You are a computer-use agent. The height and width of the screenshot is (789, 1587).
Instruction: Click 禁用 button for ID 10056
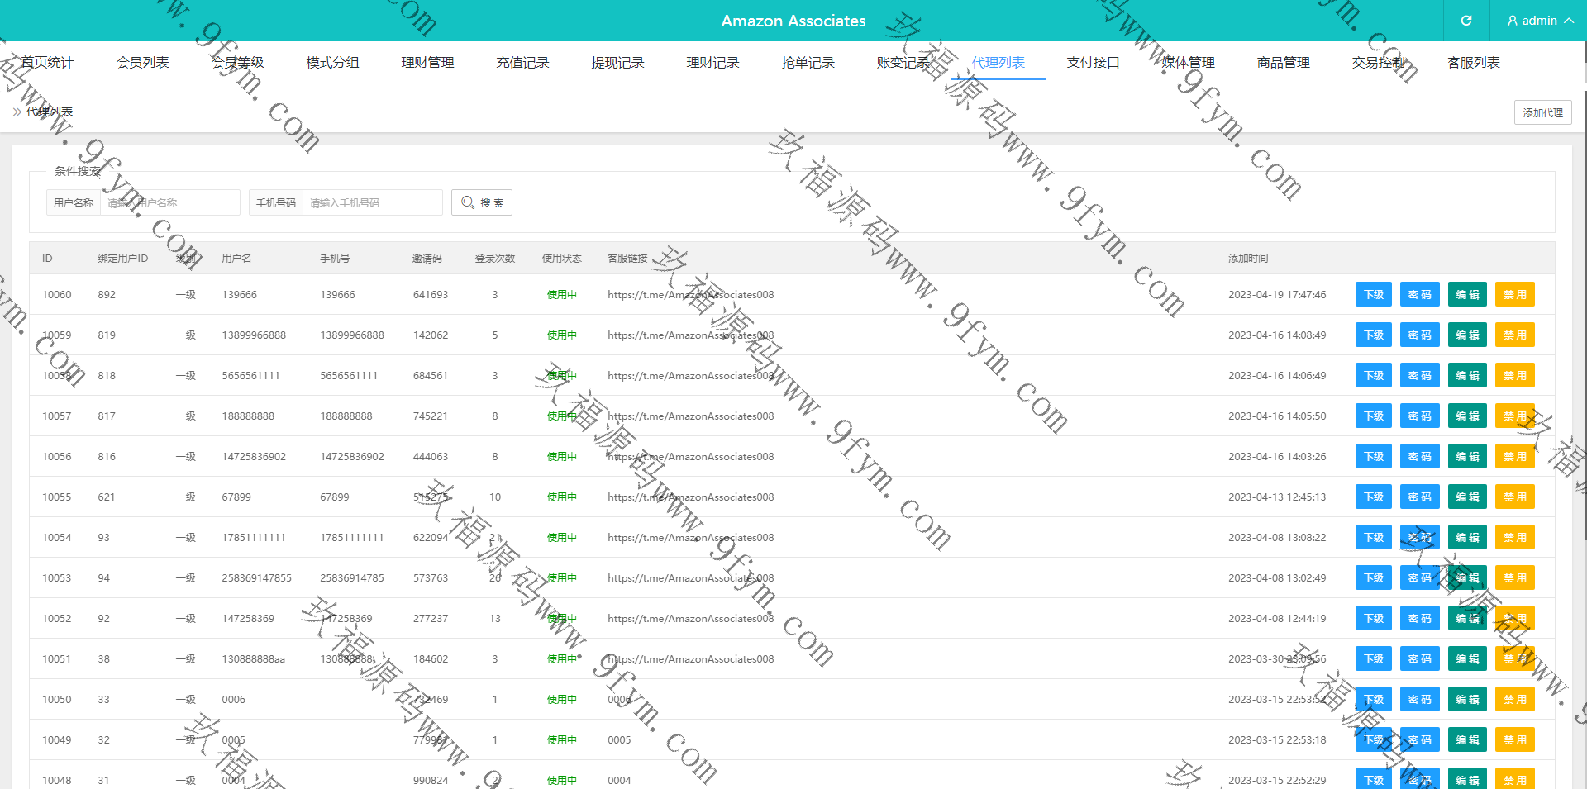click(1514, 457)
